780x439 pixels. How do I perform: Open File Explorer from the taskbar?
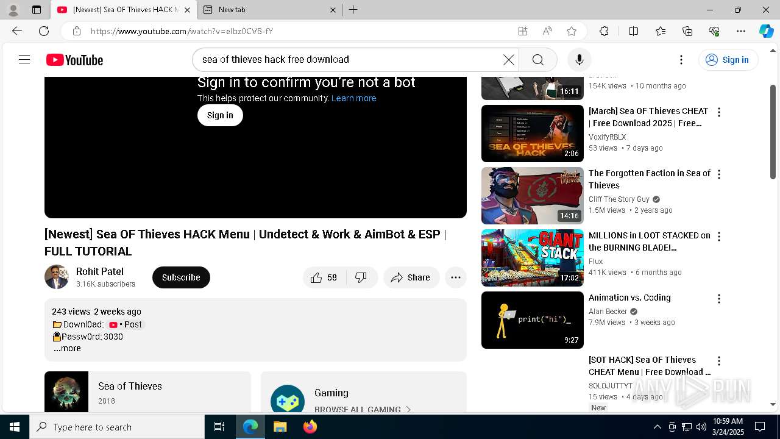(x=280, y=427)
